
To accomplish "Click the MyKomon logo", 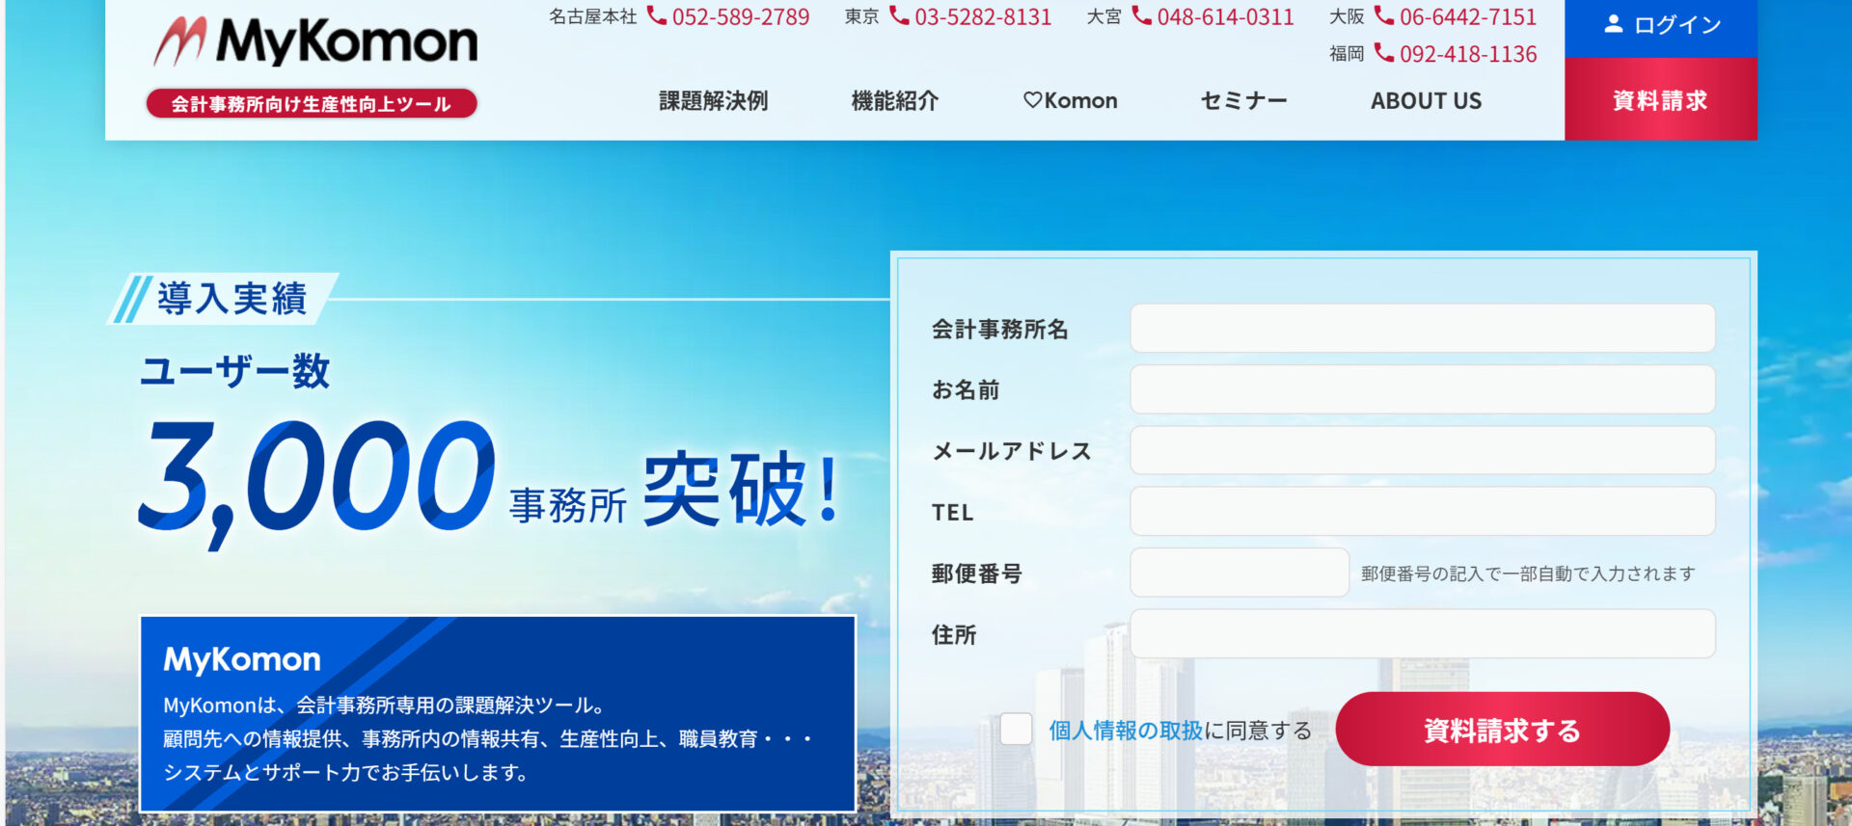I will (315, 42).
